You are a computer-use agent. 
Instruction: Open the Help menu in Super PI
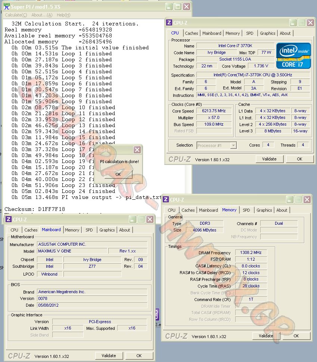(63, 15)
